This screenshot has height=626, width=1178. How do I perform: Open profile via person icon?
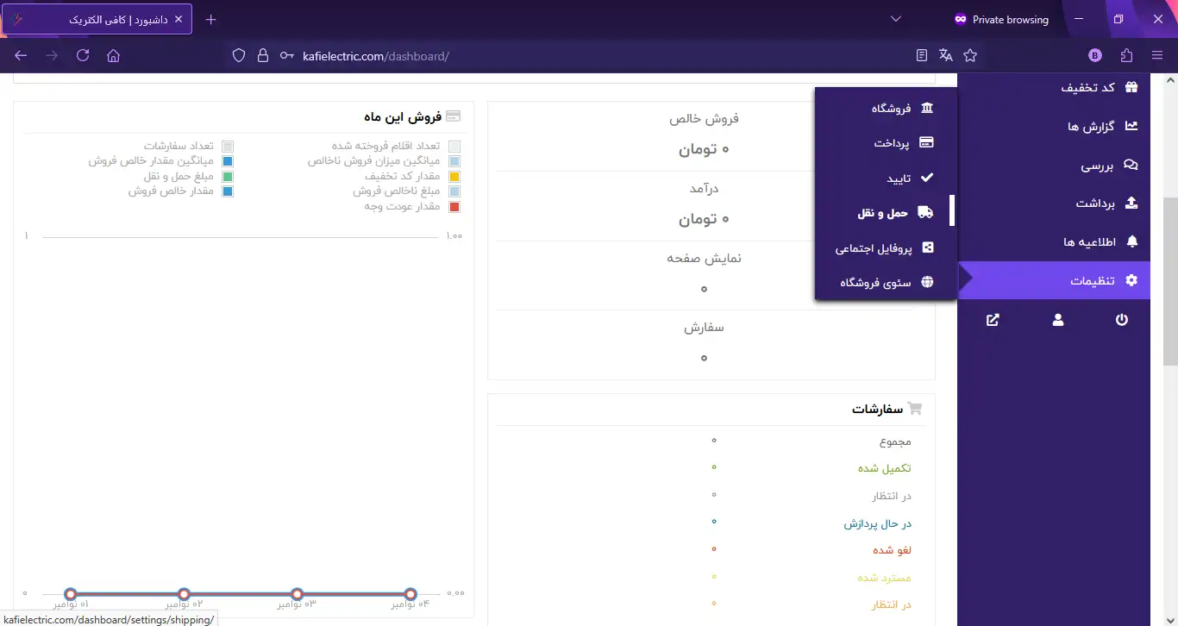tap(1057, 319)
